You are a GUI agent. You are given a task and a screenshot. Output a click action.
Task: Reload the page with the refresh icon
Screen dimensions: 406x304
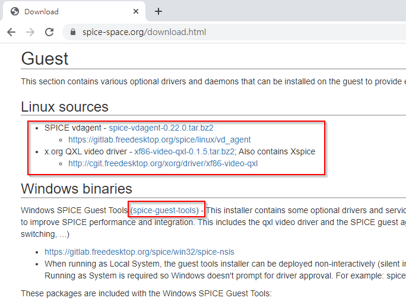click(x=49, y=32)
